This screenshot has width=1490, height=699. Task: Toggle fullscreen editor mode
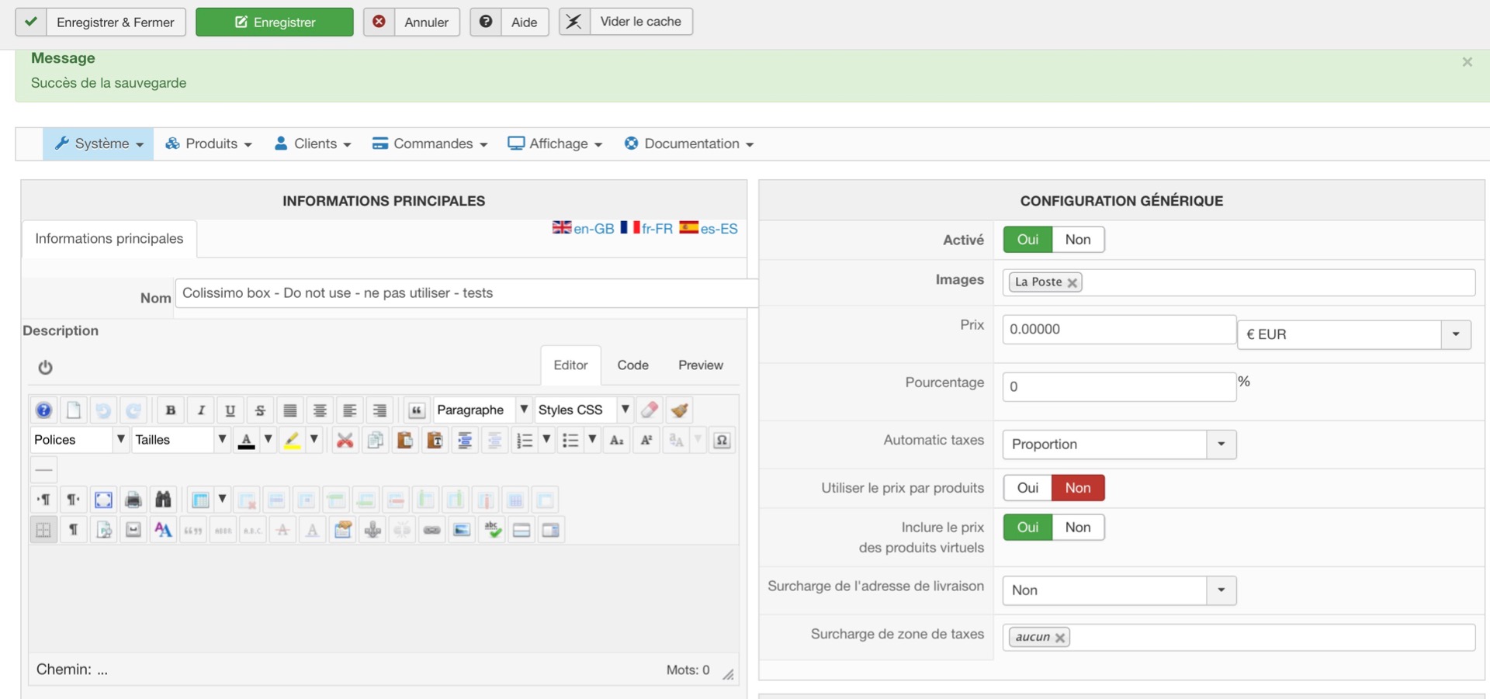103,500
